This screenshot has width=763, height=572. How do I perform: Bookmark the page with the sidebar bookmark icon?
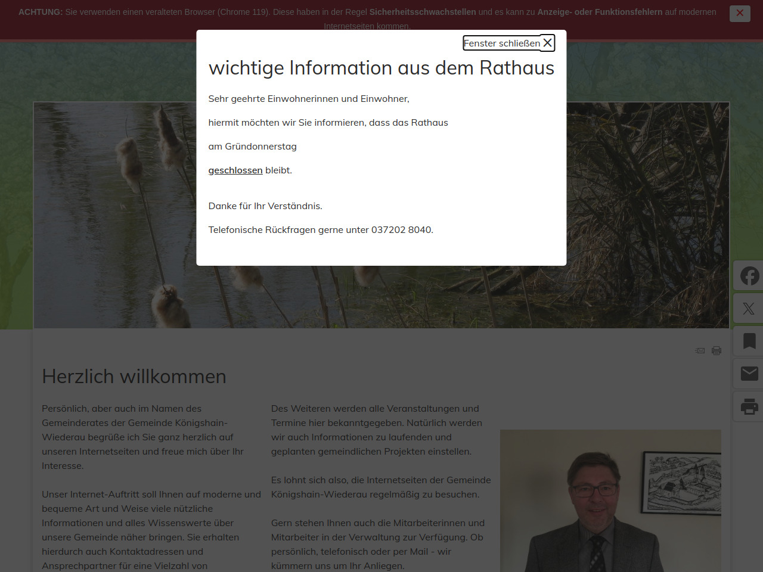[x=749, y=341]
